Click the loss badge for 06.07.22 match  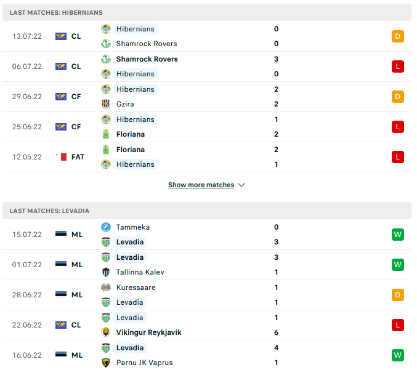397,66
